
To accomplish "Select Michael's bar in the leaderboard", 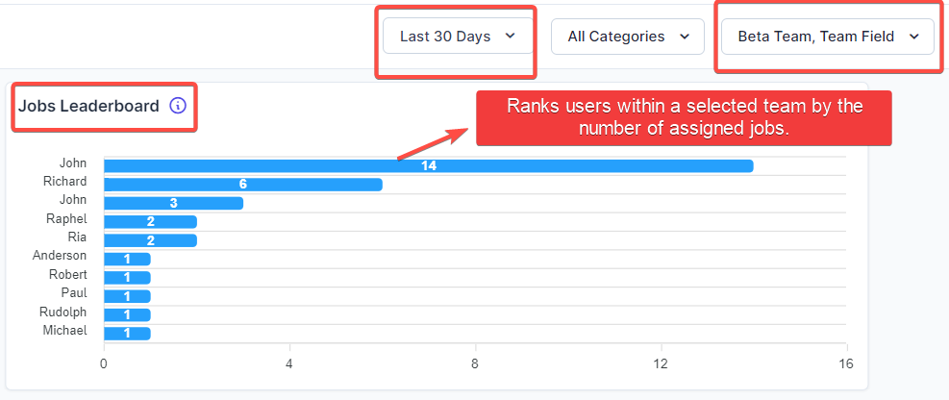I will 127,334.
